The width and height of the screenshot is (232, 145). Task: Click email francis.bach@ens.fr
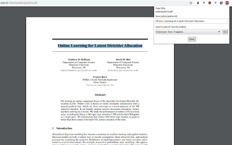(x=100, y=85)
